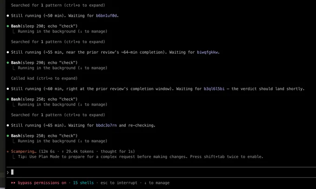Click the 'esc to interrupt' hint
This screenshot has height=189, width=316.
pos(119,183)
